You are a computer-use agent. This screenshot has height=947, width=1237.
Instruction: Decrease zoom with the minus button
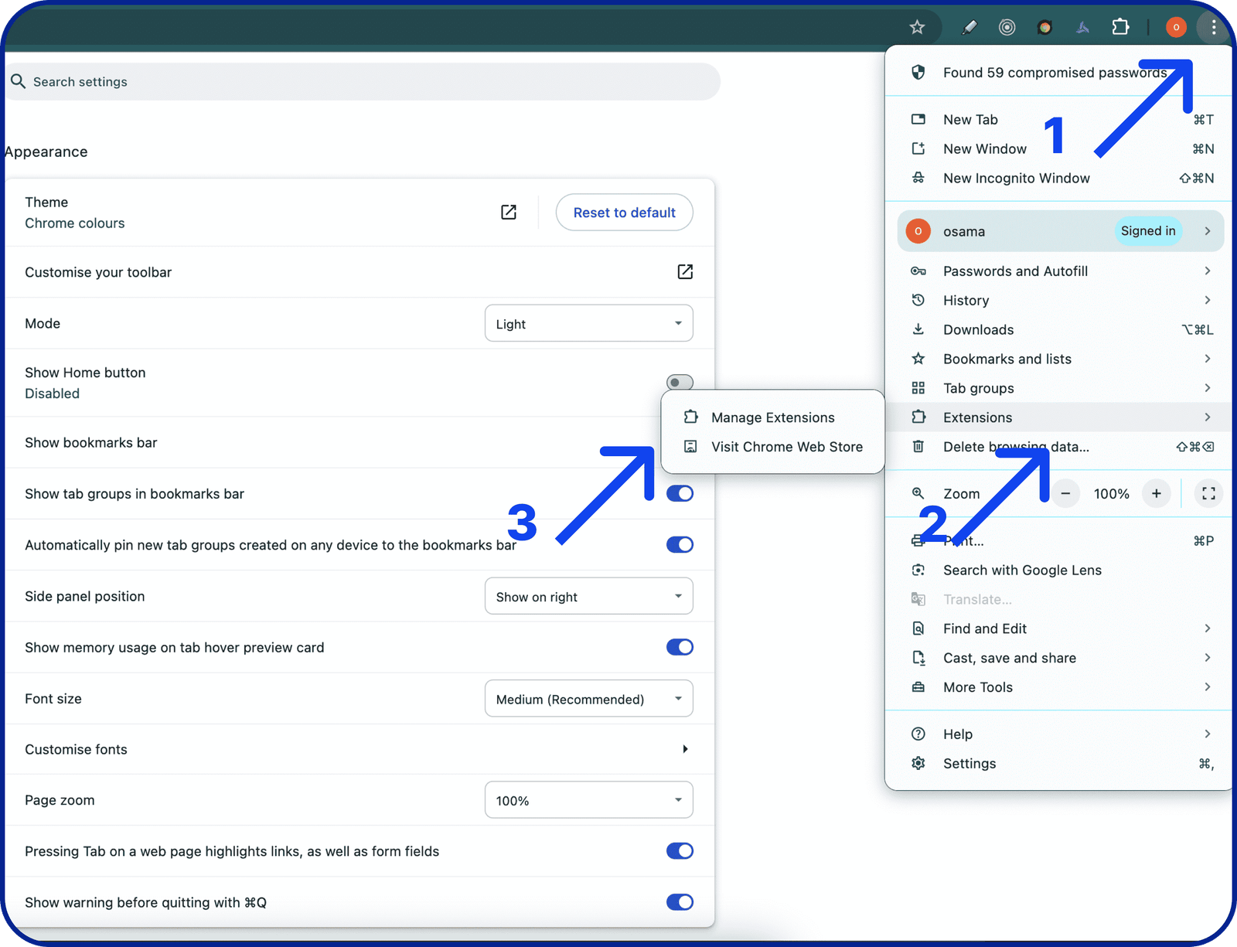tap(1065, 493)
